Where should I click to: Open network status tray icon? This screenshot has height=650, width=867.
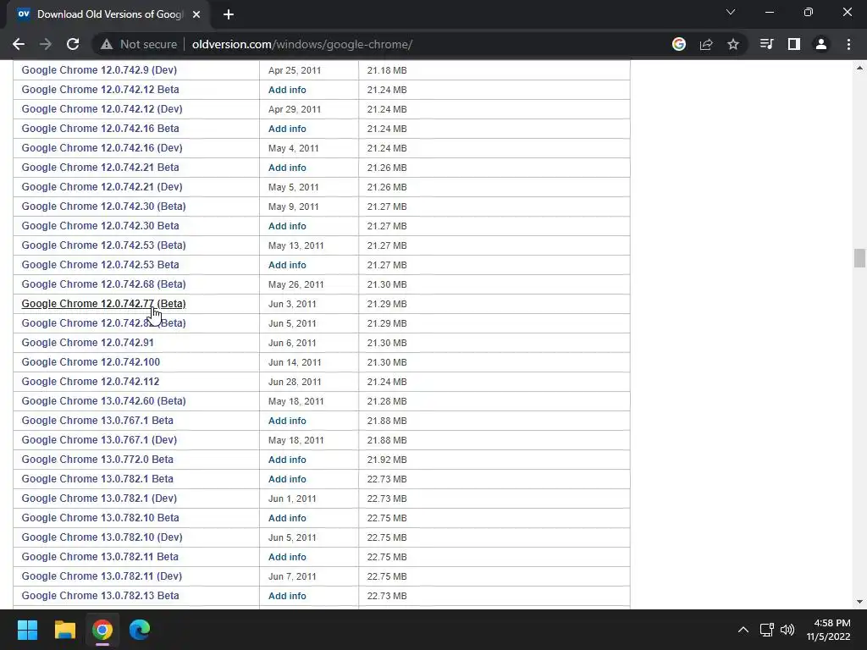(x=766, y=630)
